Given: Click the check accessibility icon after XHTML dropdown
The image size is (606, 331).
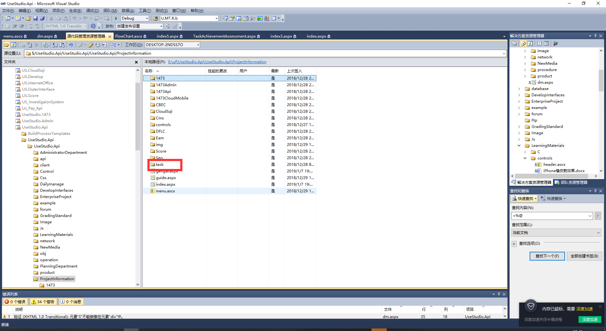Looking at the screenshot, I should [x=93, y=26].
